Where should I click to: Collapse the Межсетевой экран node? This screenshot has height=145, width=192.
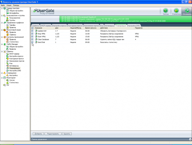pos(2,30)
